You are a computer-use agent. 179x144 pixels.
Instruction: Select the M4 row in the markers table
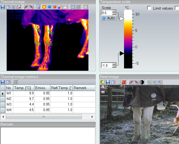48,110
